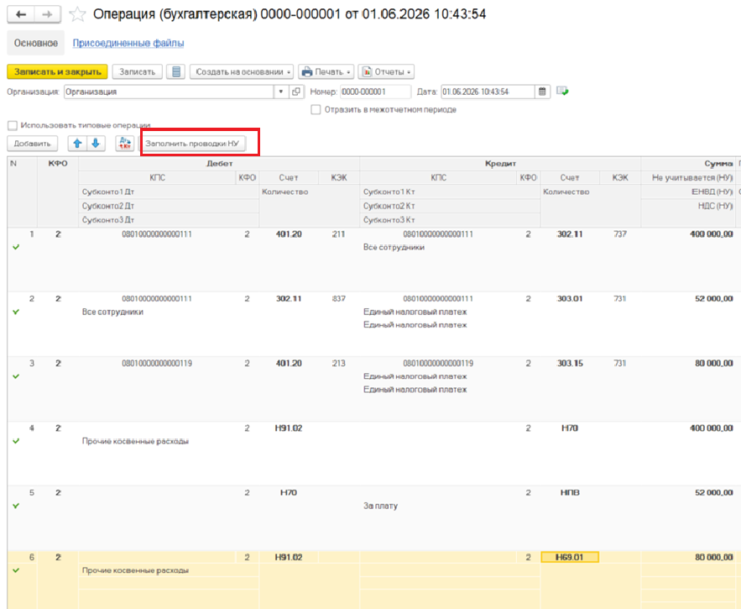Viewport: 741px width, 609px height.
Task: Open the Печать dropdown menu
Action: click(326, 72)
